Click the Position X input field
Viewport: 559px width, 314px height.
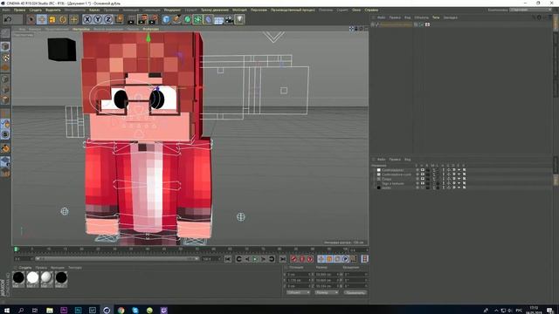click(x=298, y=275)
